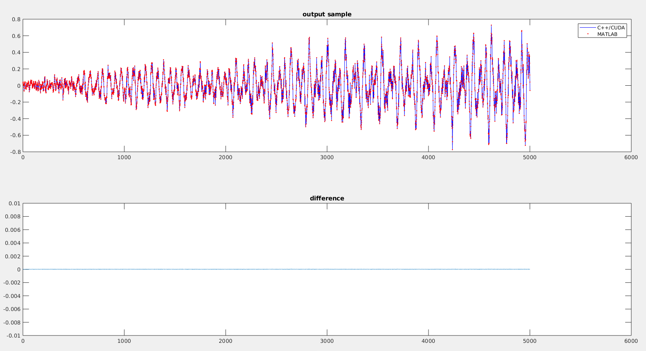
Task: Click the red dot marker in legend
Action: (588, 34)
